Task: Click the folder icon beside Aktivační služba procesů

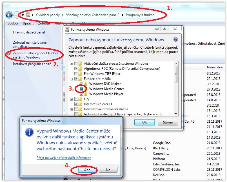Action: pos(80,64)
